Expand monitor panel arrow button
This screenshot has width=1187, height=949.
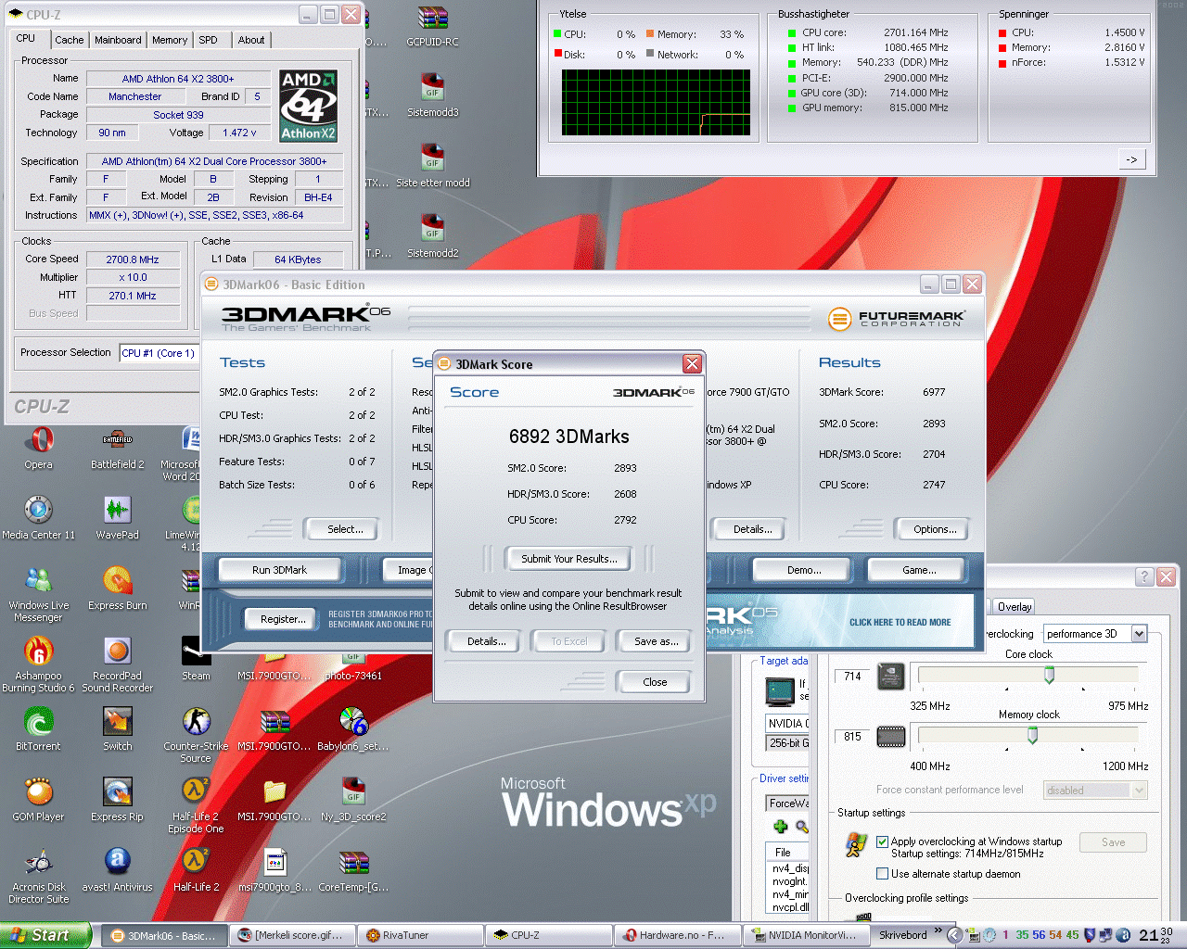pos(1131,159)
